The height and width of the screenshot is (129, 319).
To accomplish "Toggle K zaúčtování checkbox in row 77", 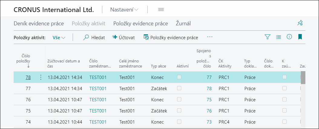I will click(284, 88).
